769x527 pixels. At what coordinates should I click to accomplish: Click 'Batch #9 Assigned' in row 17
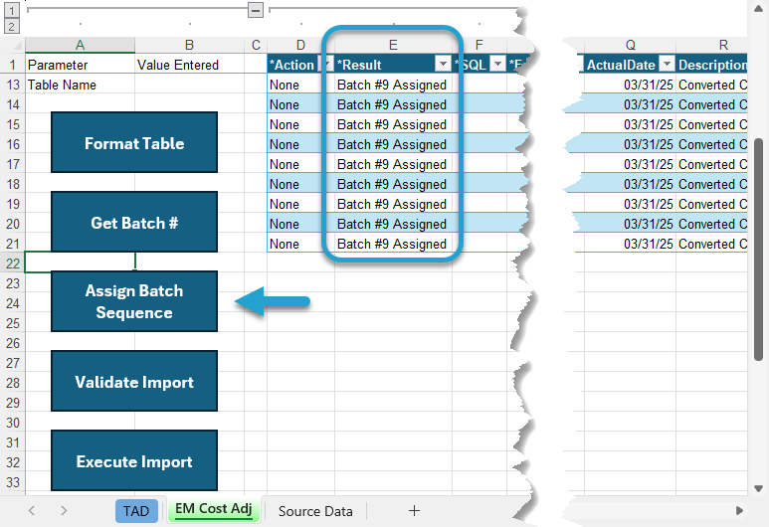coord(392,164)
